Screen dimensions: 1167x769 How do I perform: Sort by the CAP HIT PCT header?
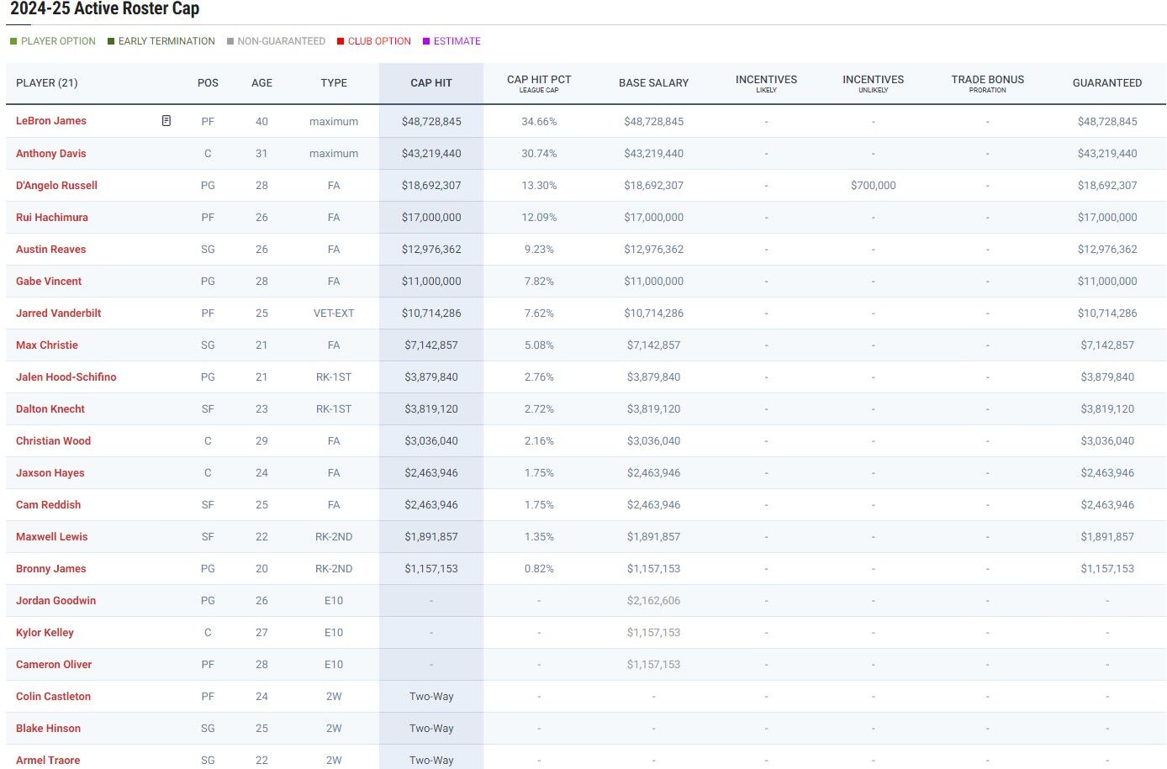(x=539, y=83)
